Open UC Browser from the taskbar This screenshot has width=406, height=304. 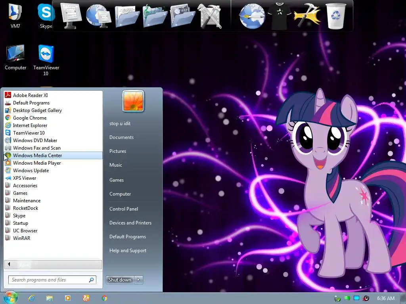tap(86, 298)
